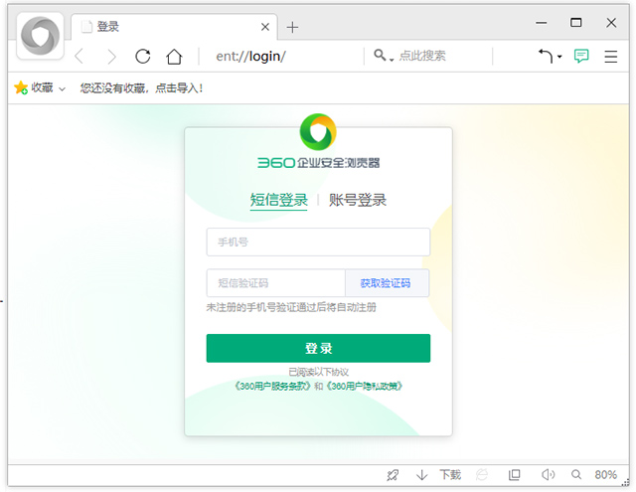Minimize the browser window
The height and width of the screenshot is (492, 636).
541,23
